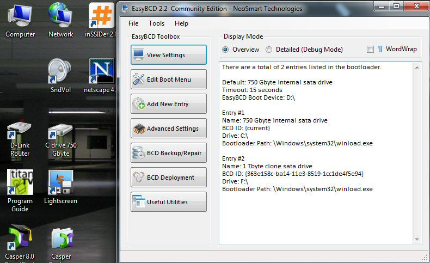Image resolution: width=430 pixels, height=263 pixels.
Task: Open the Tools menu
Action: tap(156, 23)
